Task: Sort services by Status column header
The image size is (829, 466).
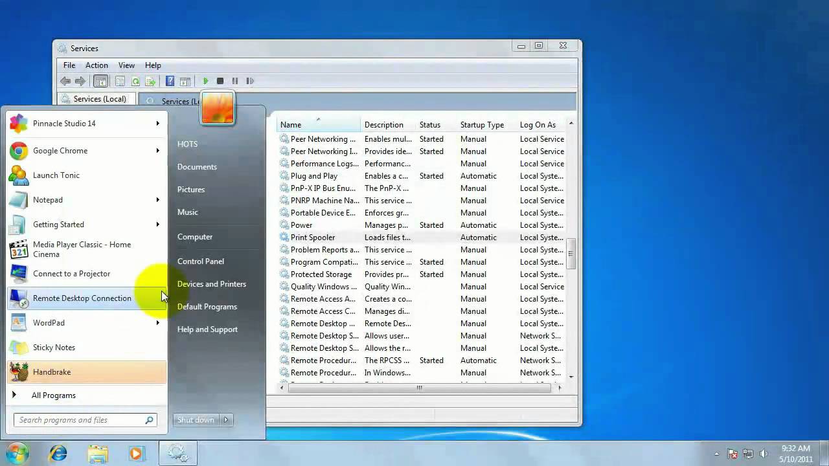Action: [436, 125]
